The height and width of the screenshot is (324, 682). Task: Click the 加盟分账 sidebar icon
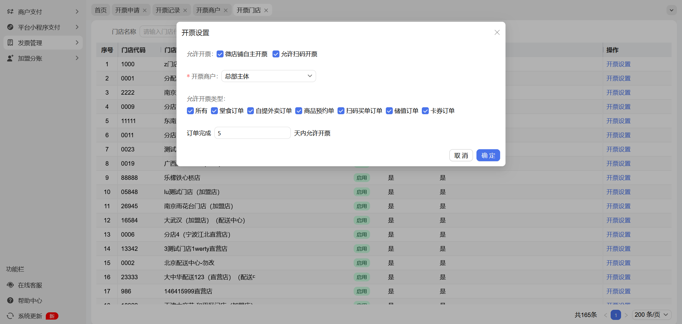tap(10, 58)
